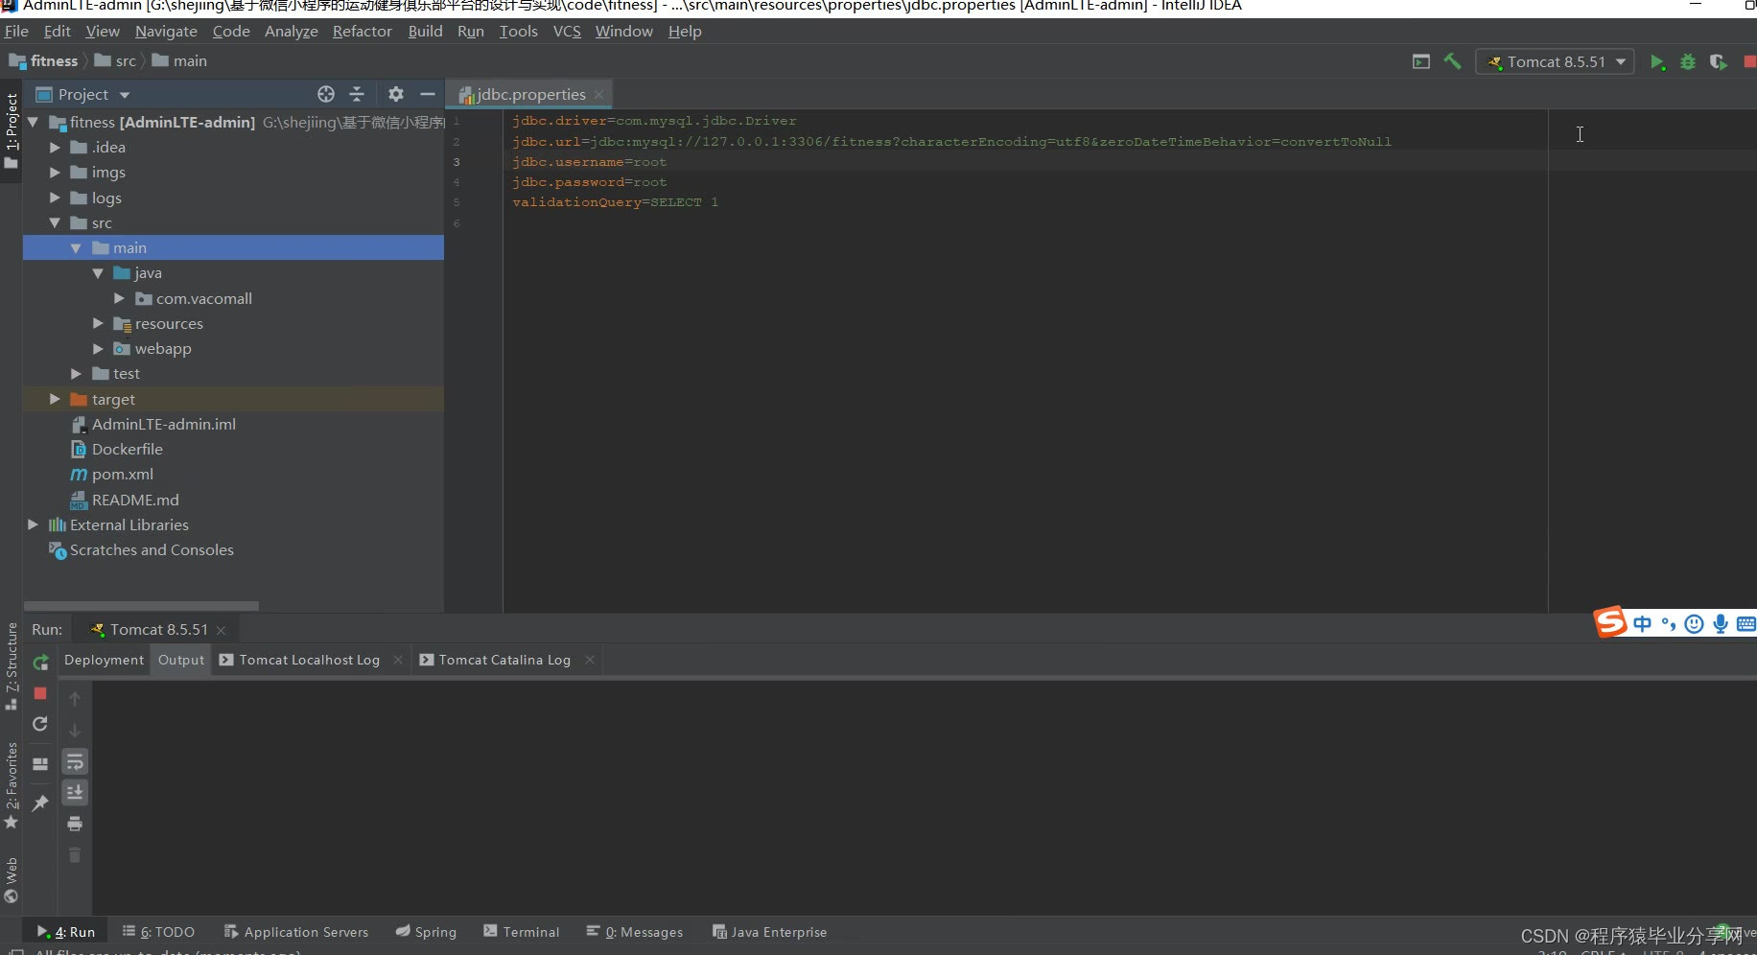
Task: Open the File menu
Action: [x=16, y=31]
